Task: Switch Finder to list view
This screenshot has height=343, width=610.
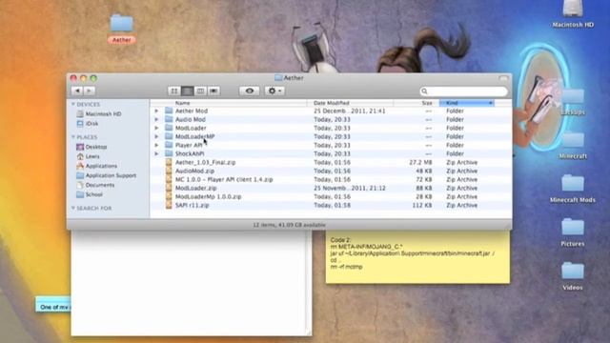Action: pyautogui.click(x=188, y=91)
